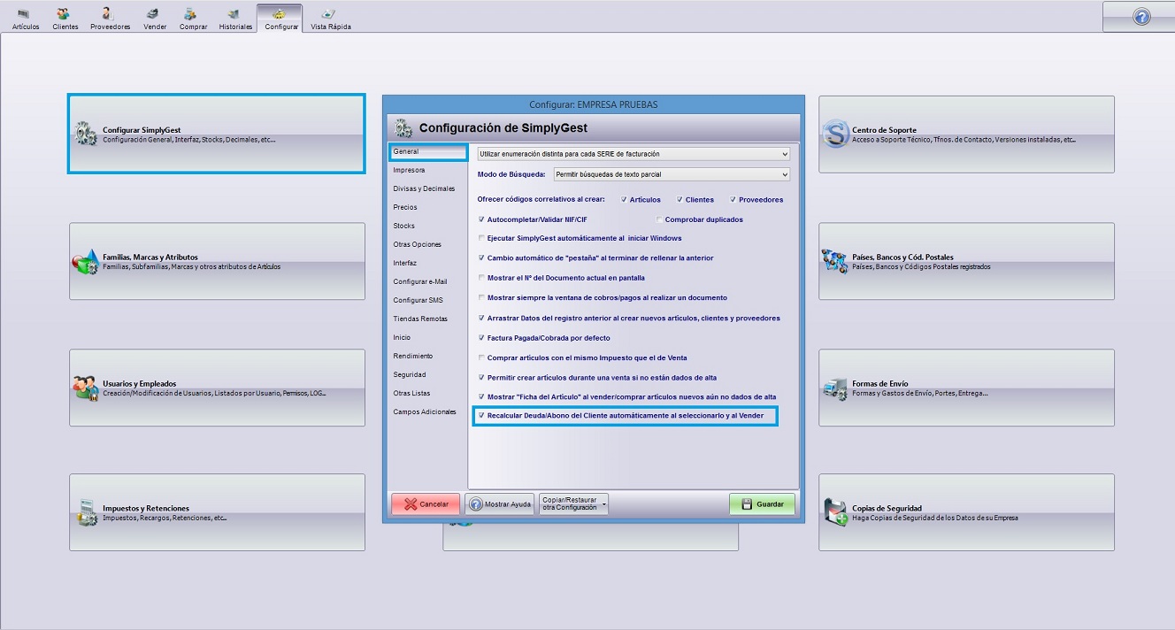Open the Artículos barcode tab
1175x630 pixels.
(26, 18)
